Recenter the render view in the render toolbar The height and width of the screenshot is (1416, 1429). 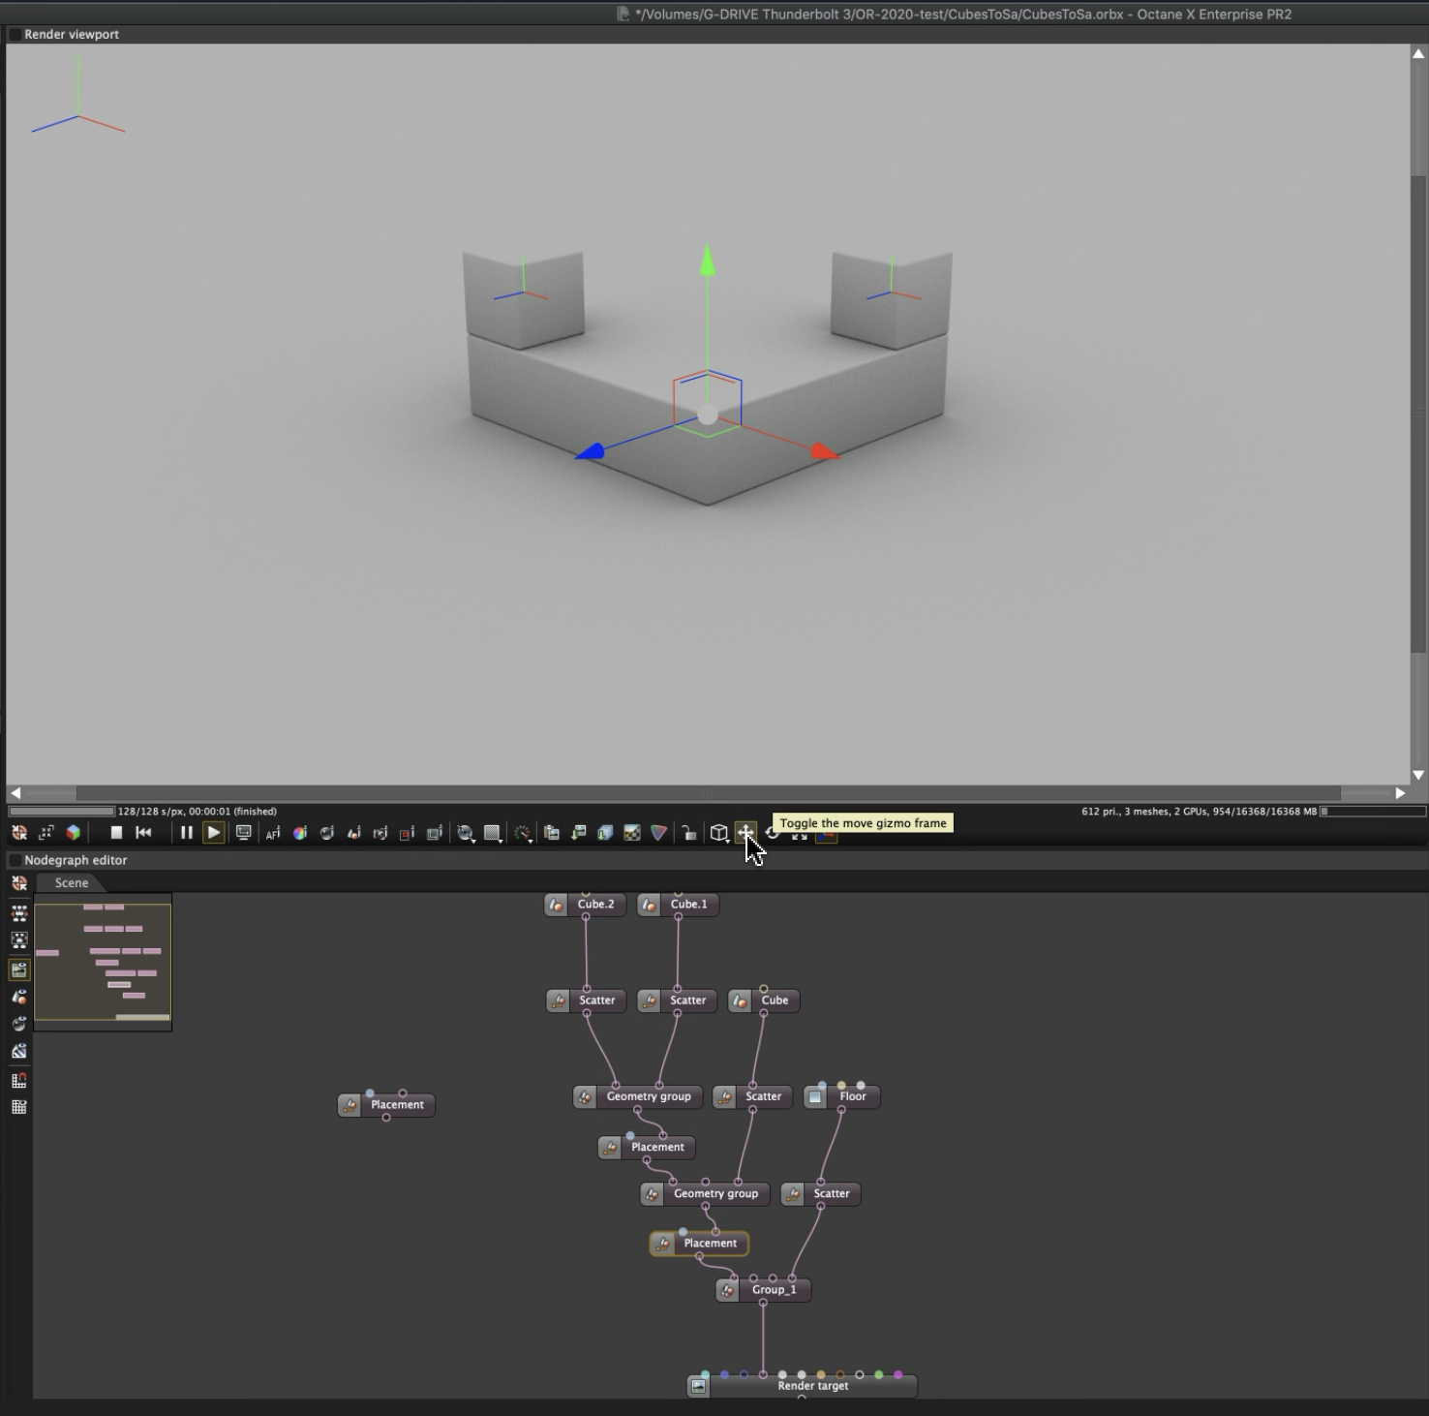[18, 833]
